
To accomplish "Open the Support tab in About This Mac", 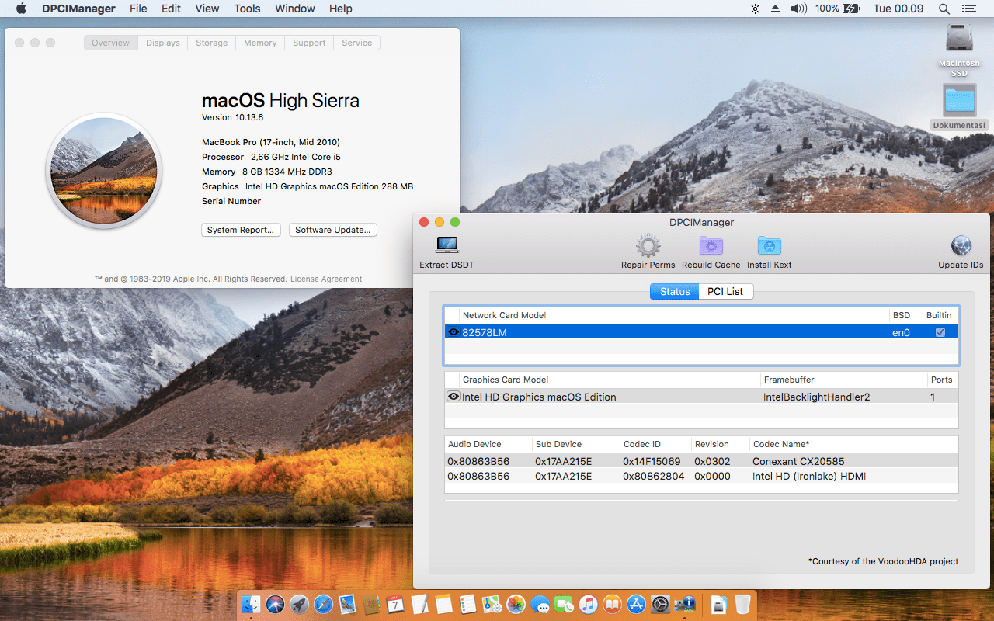I will coord(309,43).
